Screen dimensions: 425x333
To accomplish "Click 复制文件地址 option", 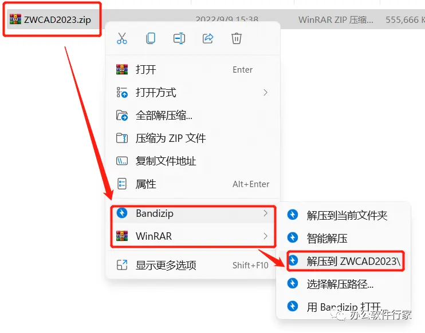I will pos(192,161).
